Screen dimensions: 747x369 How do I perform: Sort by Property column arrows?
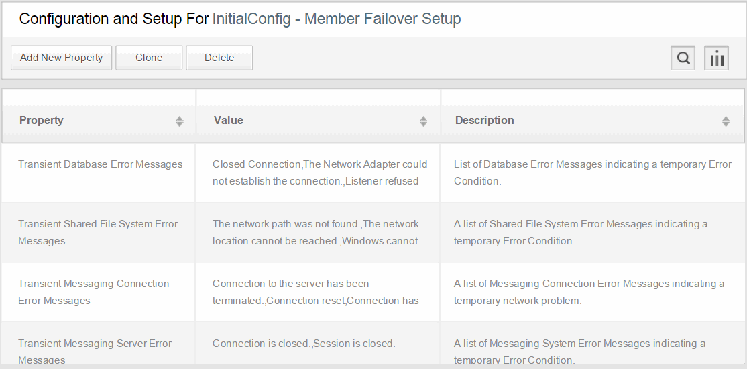point(179,121)
